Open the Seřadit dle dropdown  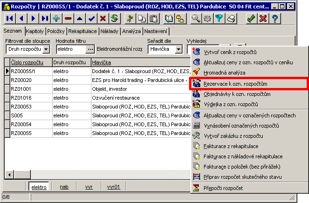point(178,49)
